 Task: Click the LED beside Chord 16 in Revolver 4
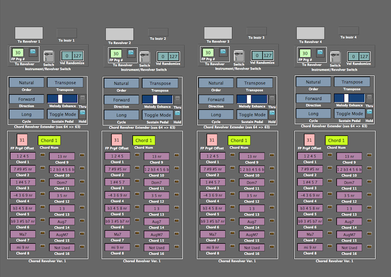[369, 246]
